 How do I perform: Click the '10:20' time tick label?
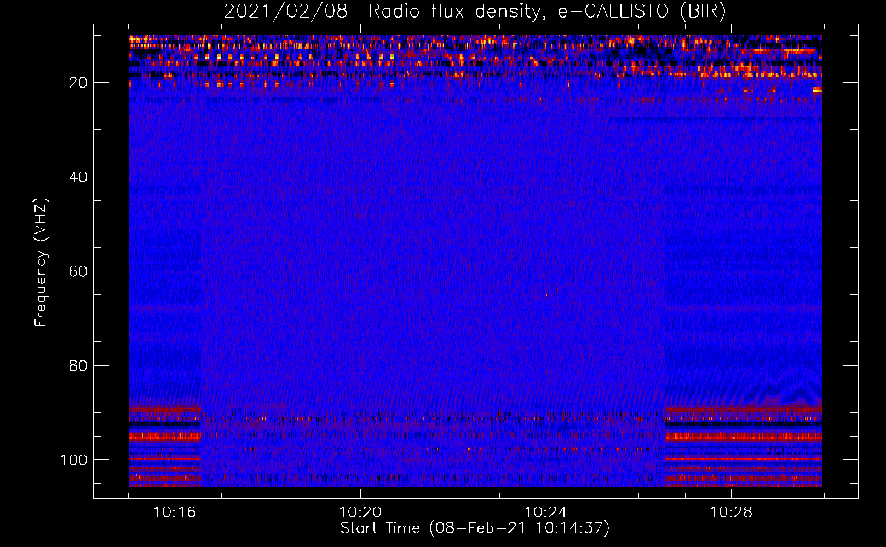360,513
